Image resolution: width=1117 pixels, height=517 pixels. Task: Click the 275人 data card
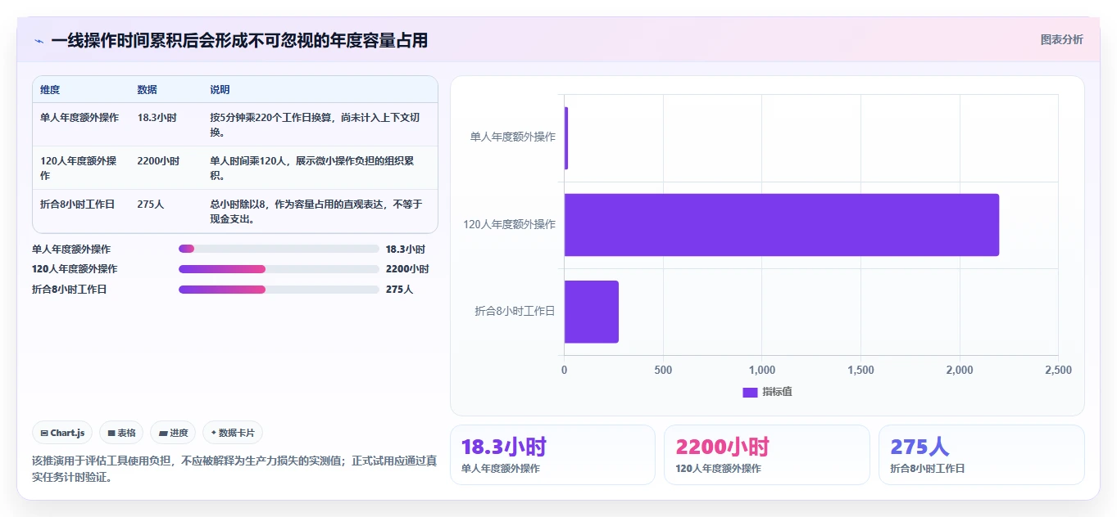point(982,455)
